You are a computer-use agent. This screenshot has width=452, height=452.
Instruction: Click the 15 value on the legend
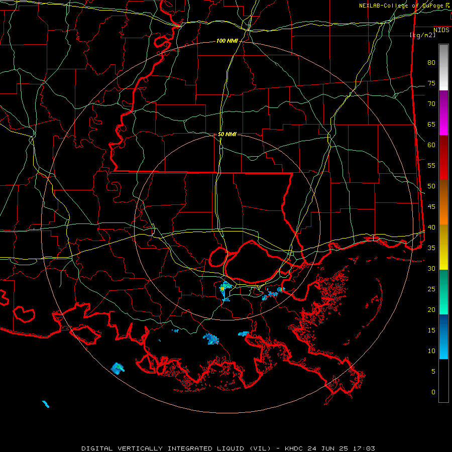coord(431,330)
